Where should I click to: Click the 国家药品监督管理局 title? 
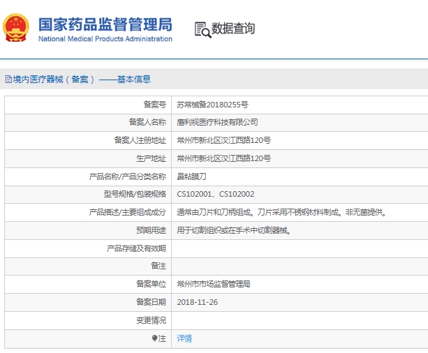[x=105, y=24]
